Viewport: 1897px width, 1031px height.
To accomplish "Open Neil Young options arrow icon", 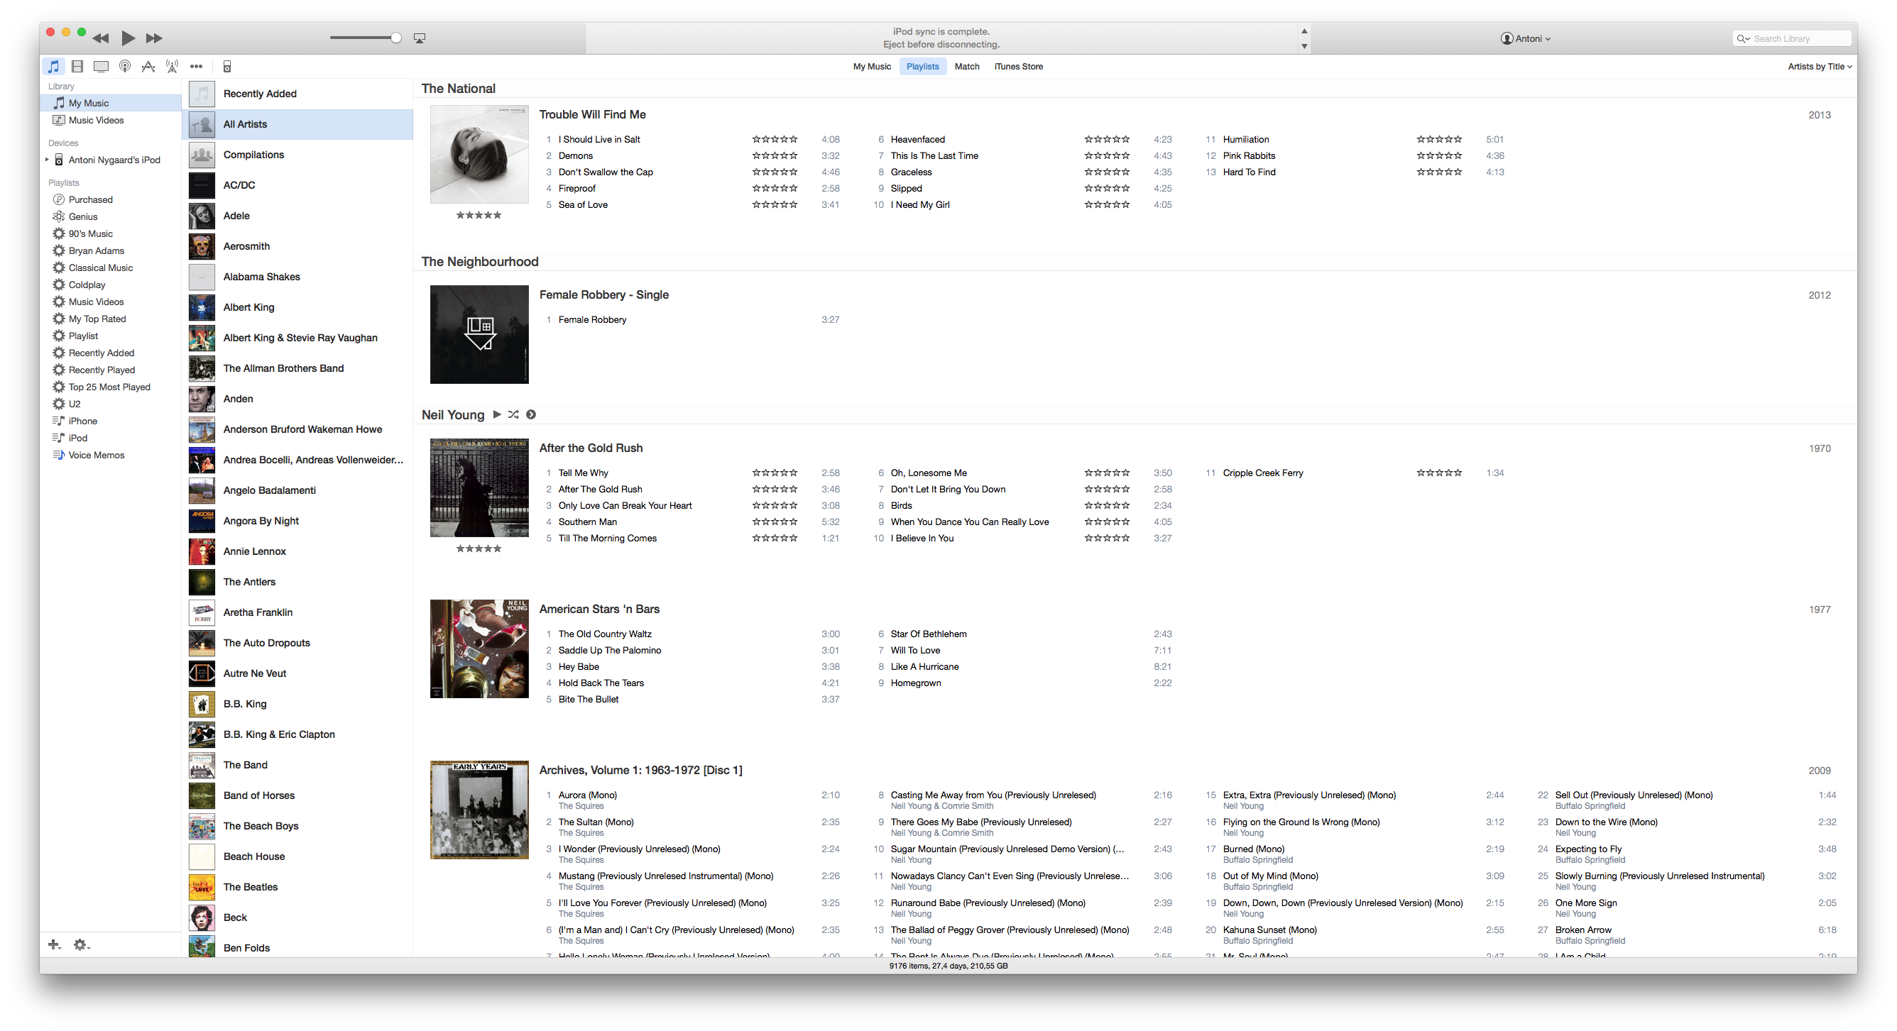I will 531,415.
